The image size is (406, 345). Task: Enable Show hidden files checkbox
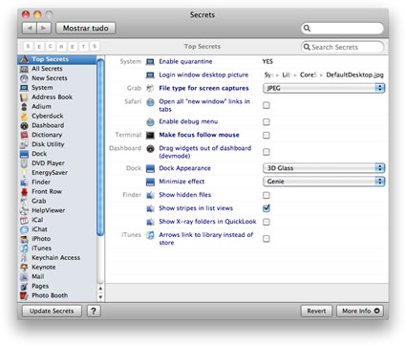click(267, 195)
